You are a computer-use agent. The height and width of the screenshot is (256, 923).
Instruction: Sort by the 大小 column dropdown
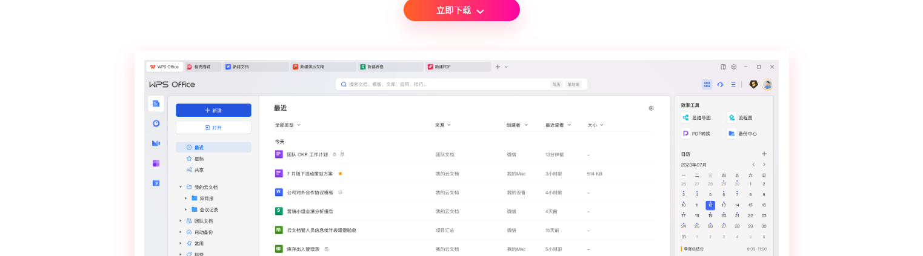tap(596, 125)
